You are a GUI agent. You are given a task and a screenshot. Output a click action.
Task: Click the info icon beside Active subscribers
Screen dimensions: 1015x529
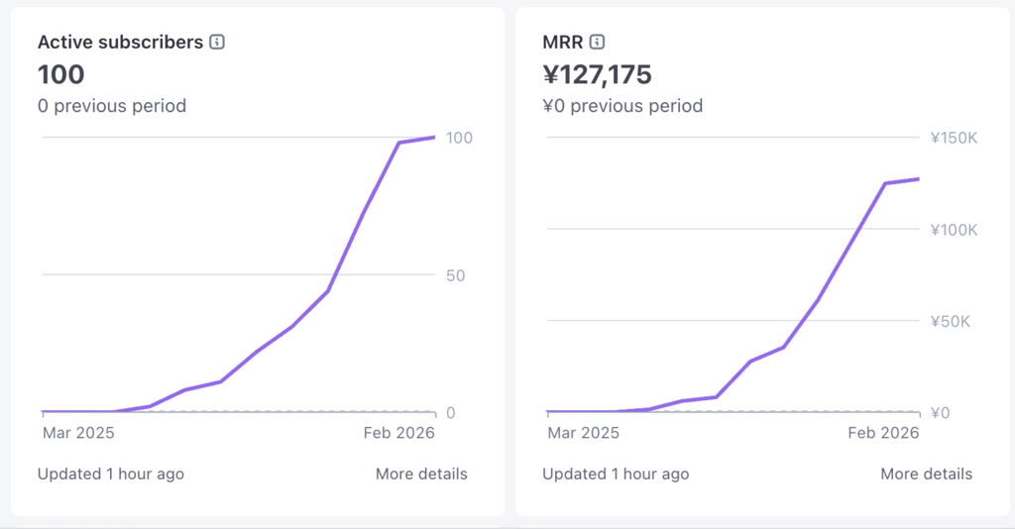[217, 43]
